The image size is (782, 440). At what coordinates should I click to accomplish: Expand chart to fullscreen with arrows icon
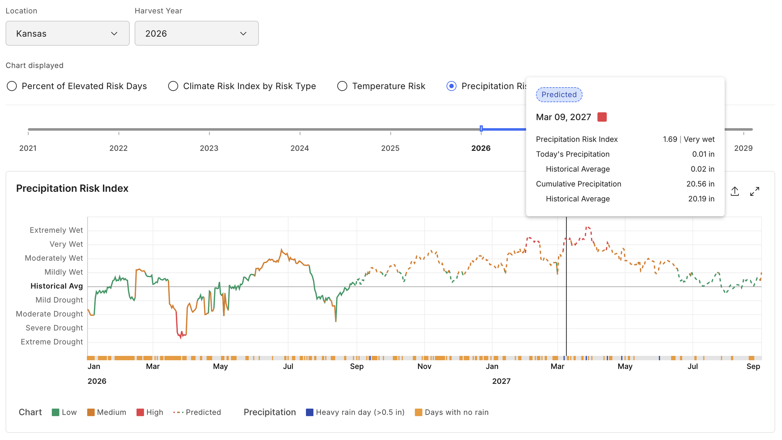pyautogui.click(x=754, y=191)
